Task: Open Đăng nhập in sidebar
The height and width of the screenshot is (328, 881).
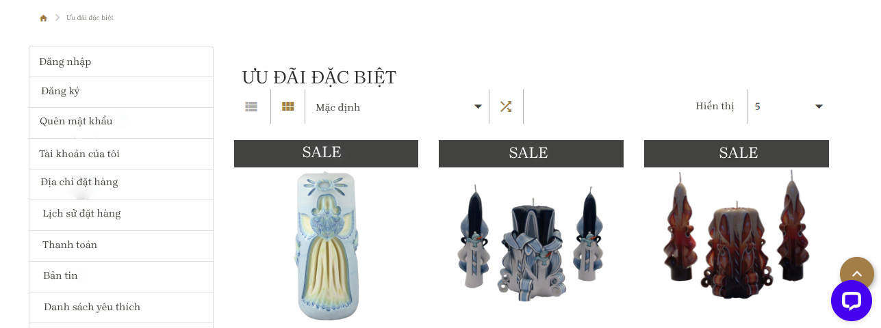Action: click(121, 61)
